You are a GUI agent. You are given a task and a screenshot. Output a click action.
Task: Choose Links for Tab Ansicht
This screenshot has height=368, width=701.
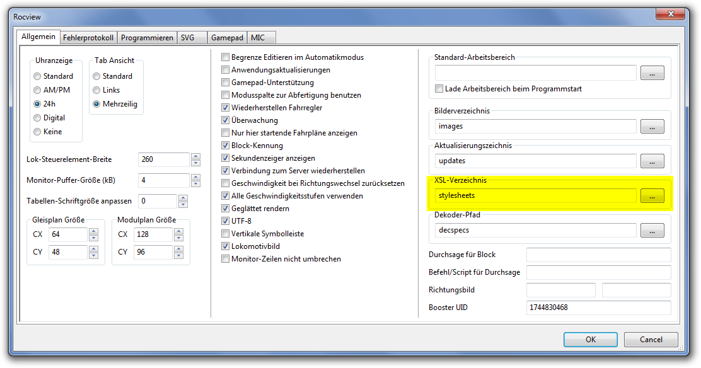point(97,90)
